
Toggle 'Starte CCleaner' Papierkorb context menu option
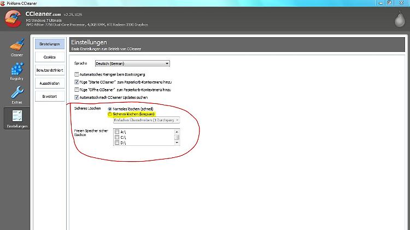point(77,82)
